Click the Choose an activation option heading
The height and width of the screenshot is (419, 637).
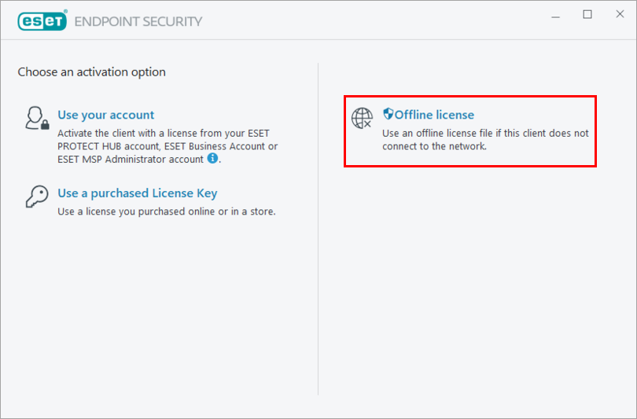pyautogui.click(x=92, y=72)
